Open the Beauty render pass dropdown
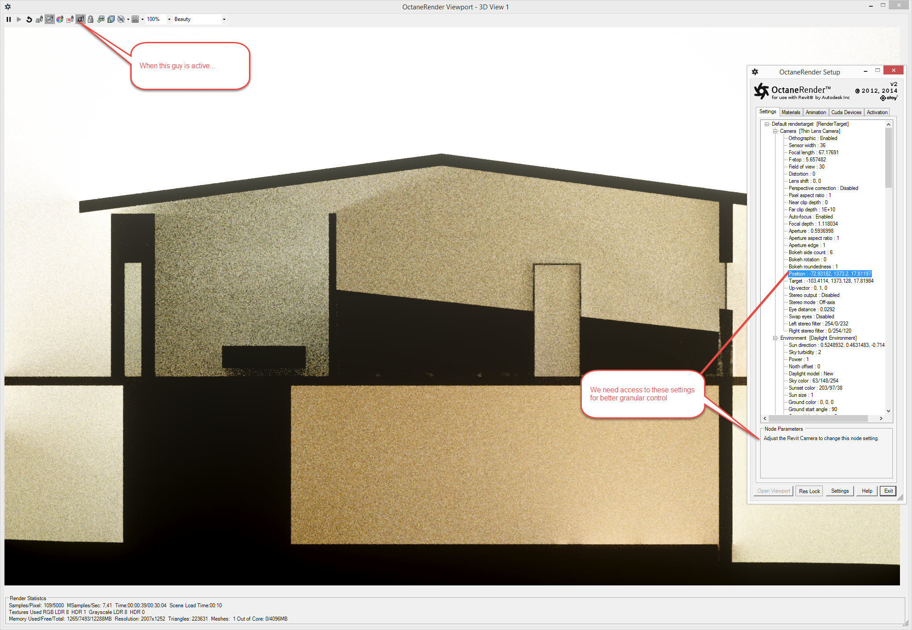The width and height of the screenshot is (912, 630). [x=224, y=19]
